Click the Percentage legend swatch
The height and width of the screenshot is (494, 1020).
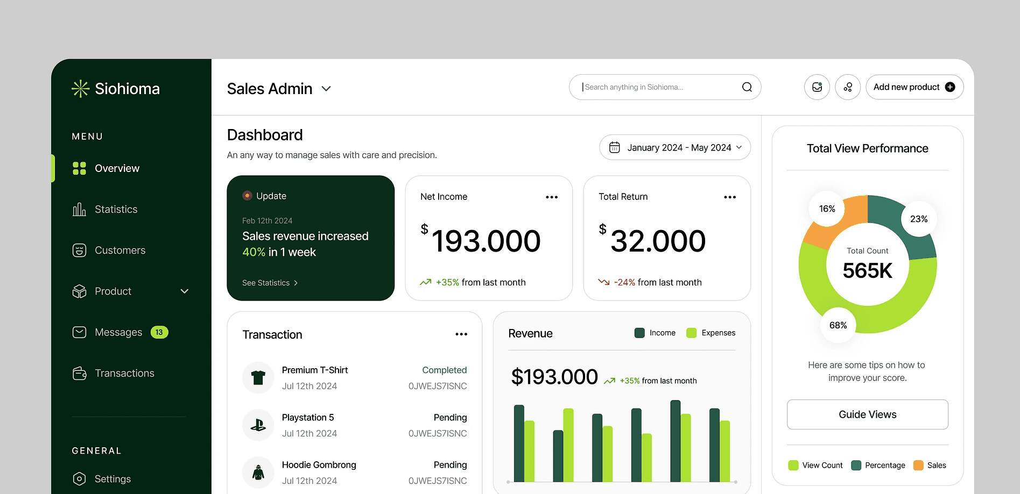[856, 466]
